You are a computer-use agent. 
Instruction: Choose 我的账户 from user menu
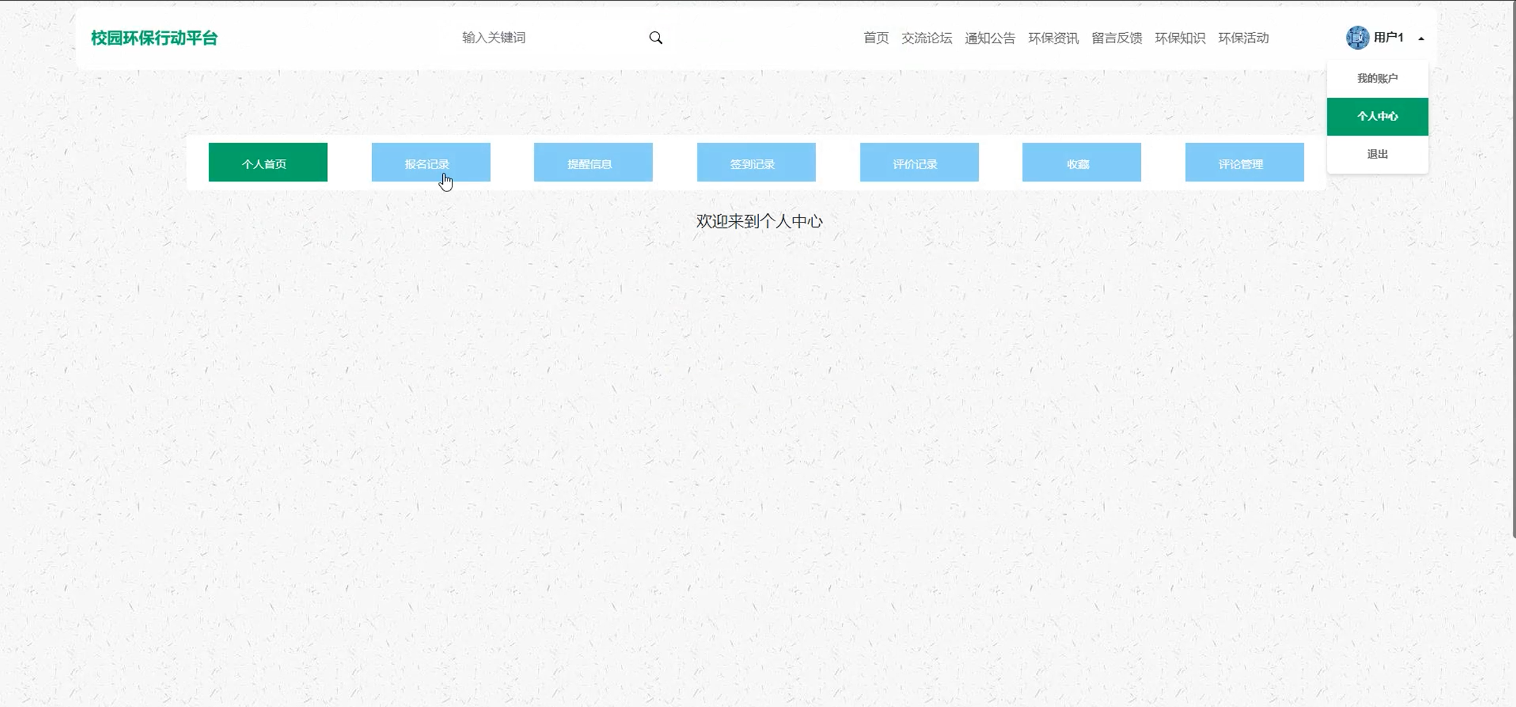(1377, 78)
